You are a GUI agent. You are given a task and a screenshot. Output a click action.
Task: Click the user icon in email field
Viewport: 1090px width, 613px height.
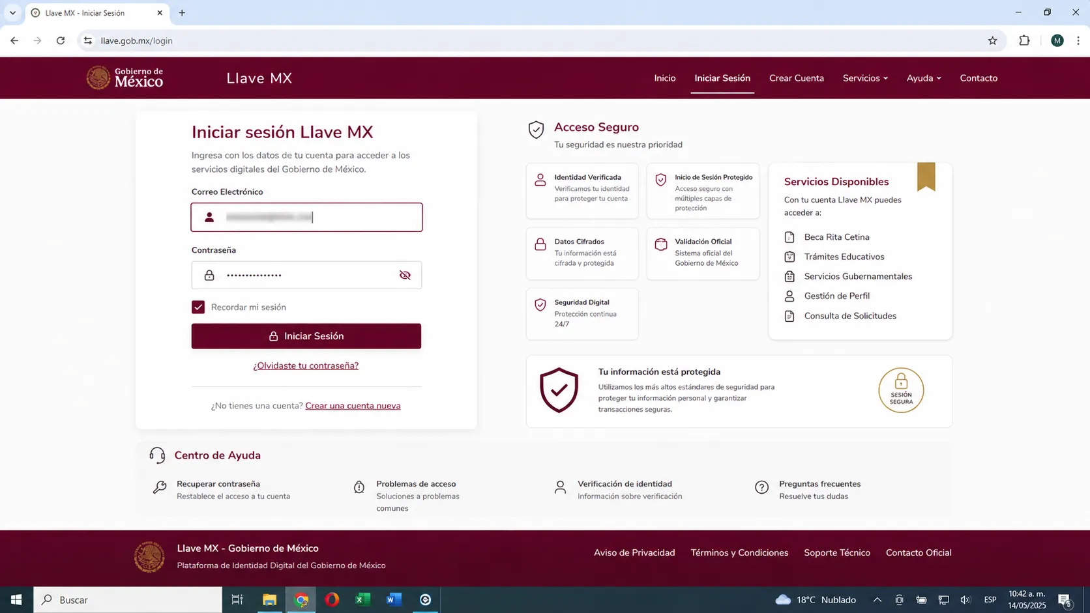pyautogui.click(x=209, y=217)
